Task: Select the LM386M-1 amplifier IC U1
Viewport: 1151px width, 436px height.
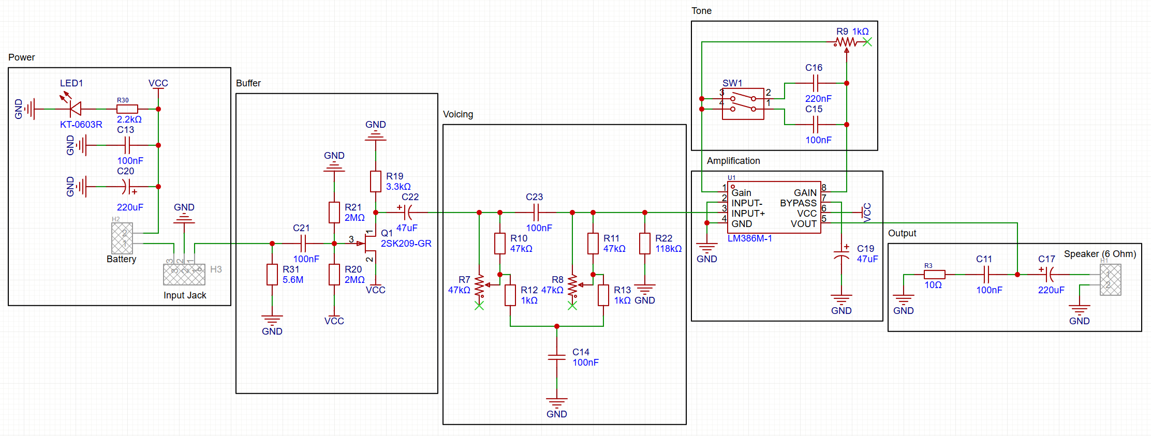Action: point(774,207)
